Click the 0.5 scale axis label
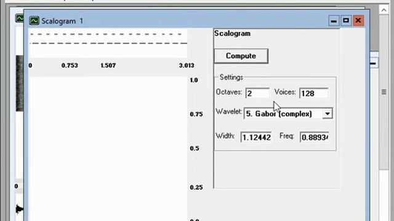 (195, 149)
